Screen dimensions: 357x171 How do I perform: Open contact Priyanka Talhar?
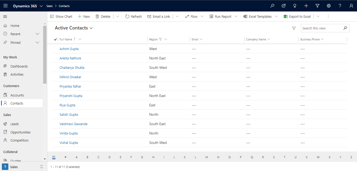point(70,86)
